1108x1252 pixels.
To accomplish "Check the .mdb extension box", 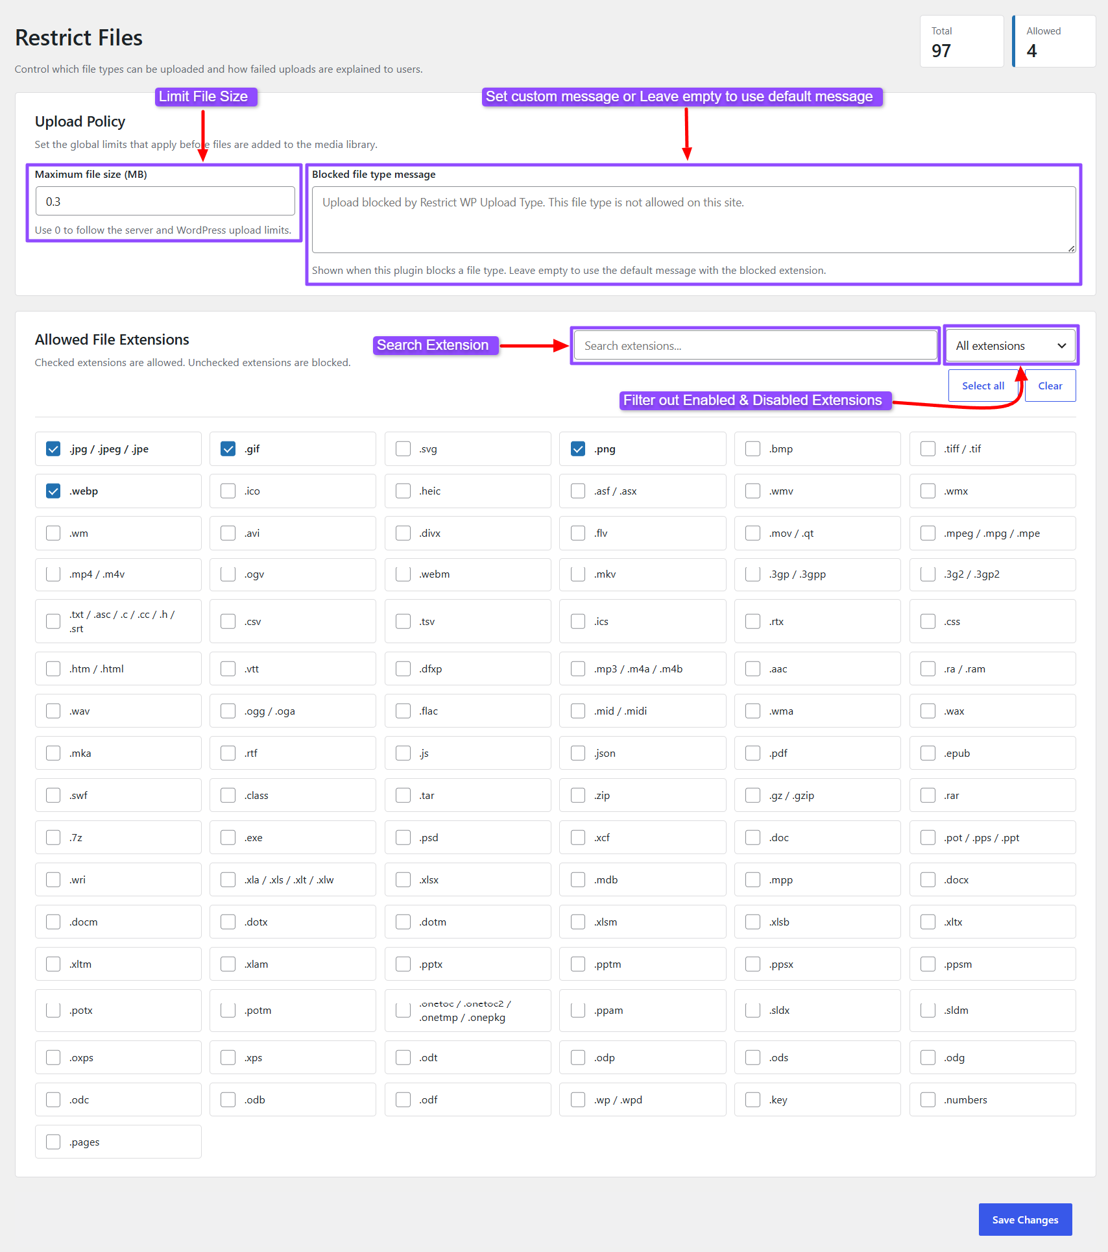I will [x=578, y=880].
